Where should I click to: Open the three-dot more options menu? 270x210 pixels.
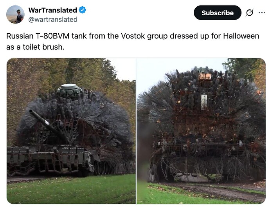click(x=262, y=13)
